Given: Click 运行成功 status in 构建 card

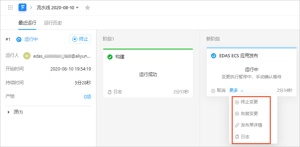Looking at the screenshot, I should pos(148,75).
